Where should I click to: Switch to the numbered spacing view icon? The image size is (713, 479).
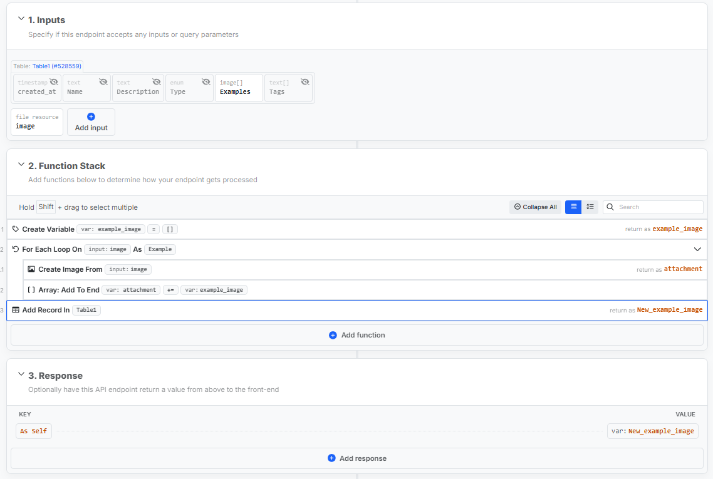(x=590, y=207)
